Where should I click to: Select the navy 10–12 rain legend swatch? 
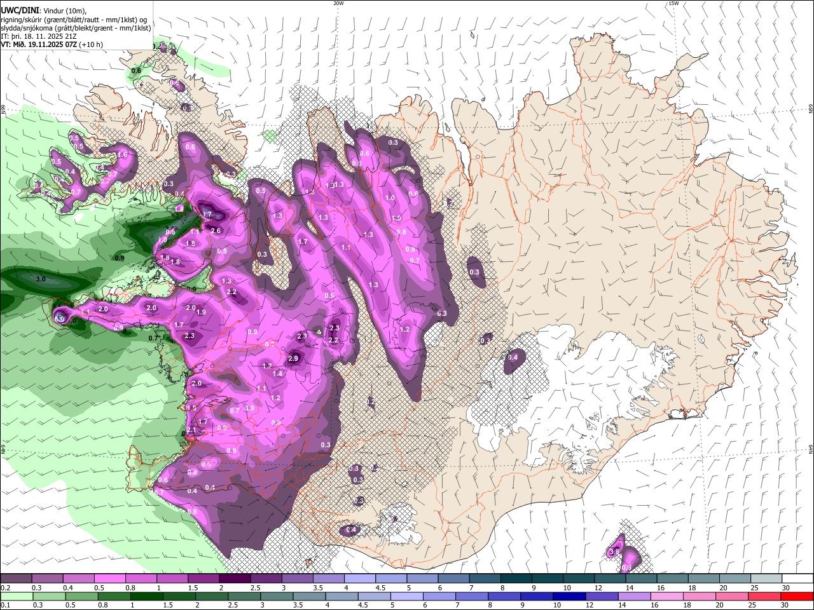(x=568, y=596)
